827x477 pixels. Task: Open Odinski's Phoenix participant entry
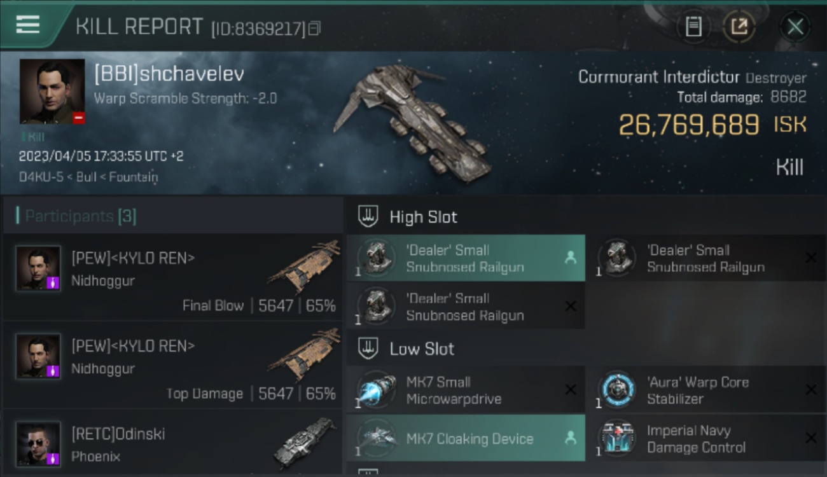[x=172, y=443]
